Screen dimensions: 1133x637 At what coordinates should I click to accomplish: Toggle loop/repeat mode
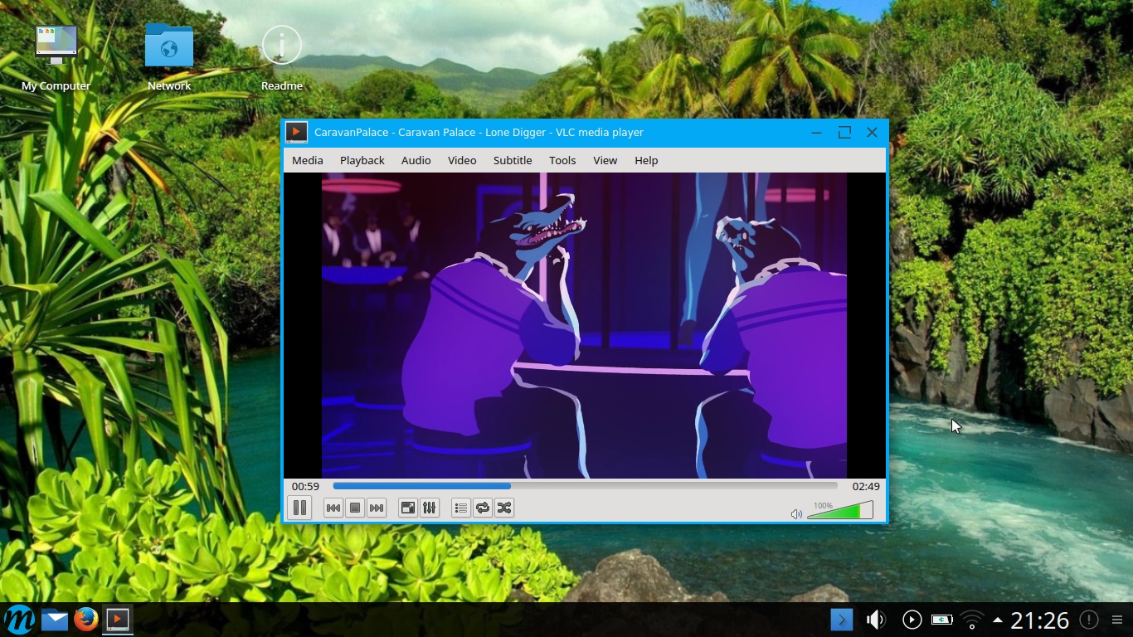point(483,508)
